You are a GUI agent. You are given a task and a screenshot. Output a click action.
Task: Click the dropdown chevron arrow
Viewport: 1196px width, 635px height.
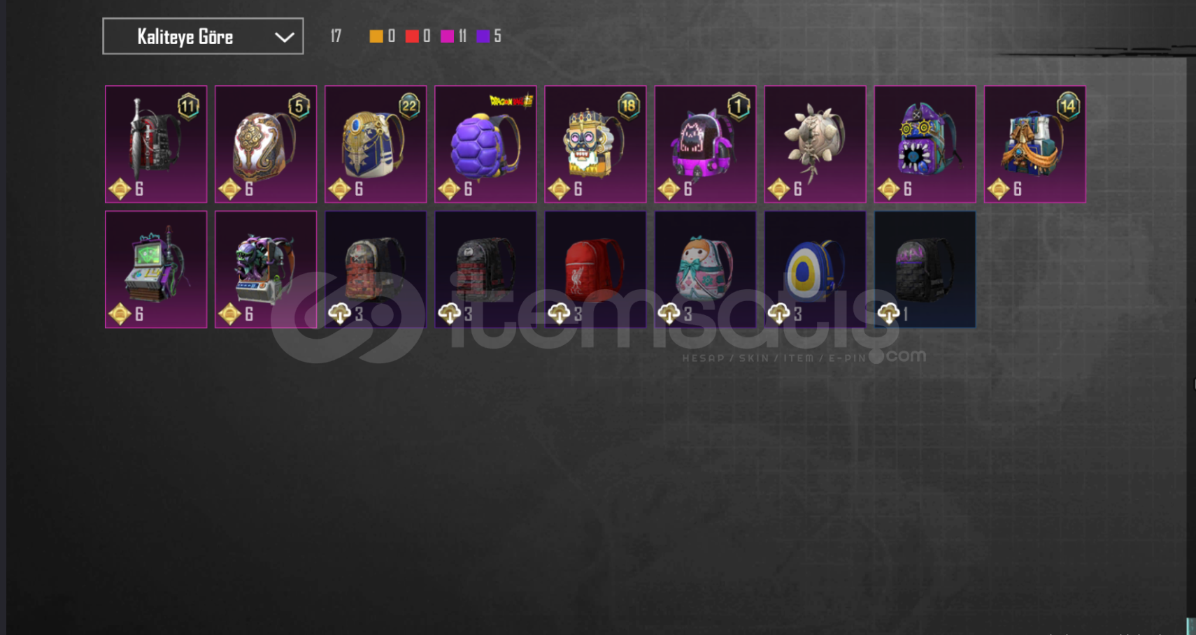click(284, 37)
